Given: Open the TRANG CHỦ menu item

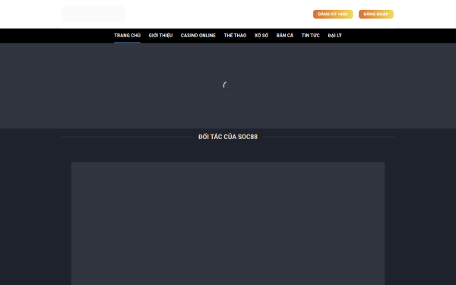Looking at the screenshot, I should pos(127,36).
